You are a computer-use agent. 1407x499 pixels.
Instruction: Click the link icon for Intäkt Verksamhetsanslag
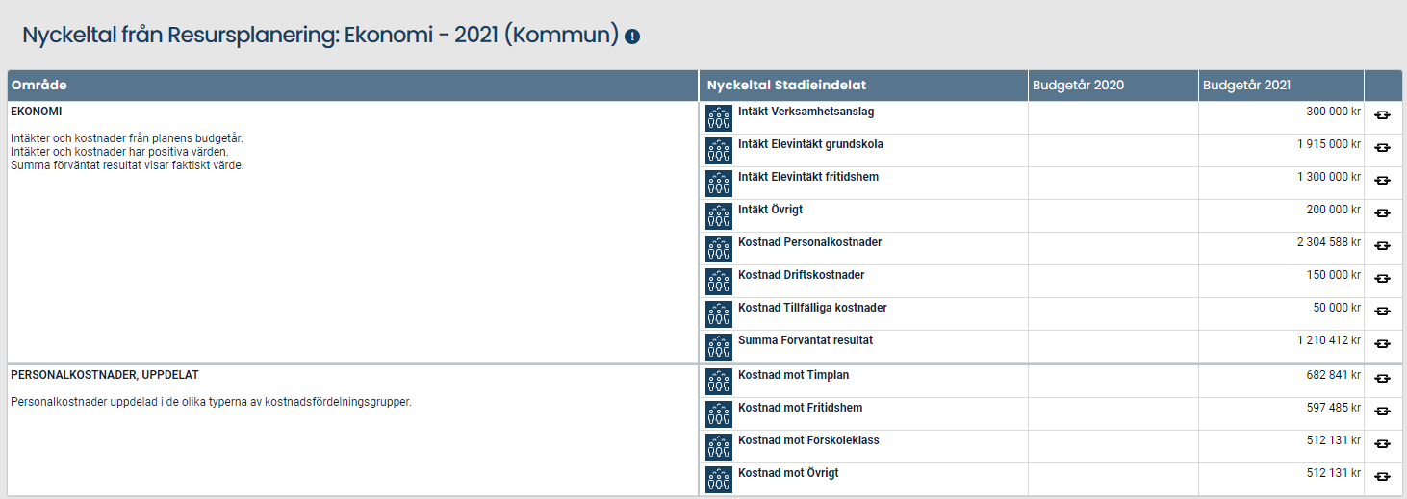[1383, 115]
